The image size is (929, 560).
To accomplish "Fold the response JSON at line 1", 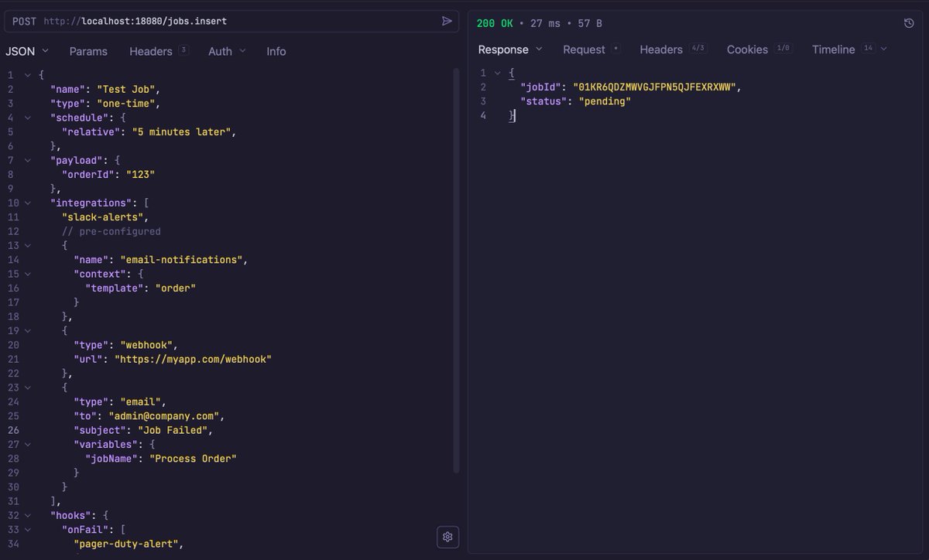I will click(498, 73).
